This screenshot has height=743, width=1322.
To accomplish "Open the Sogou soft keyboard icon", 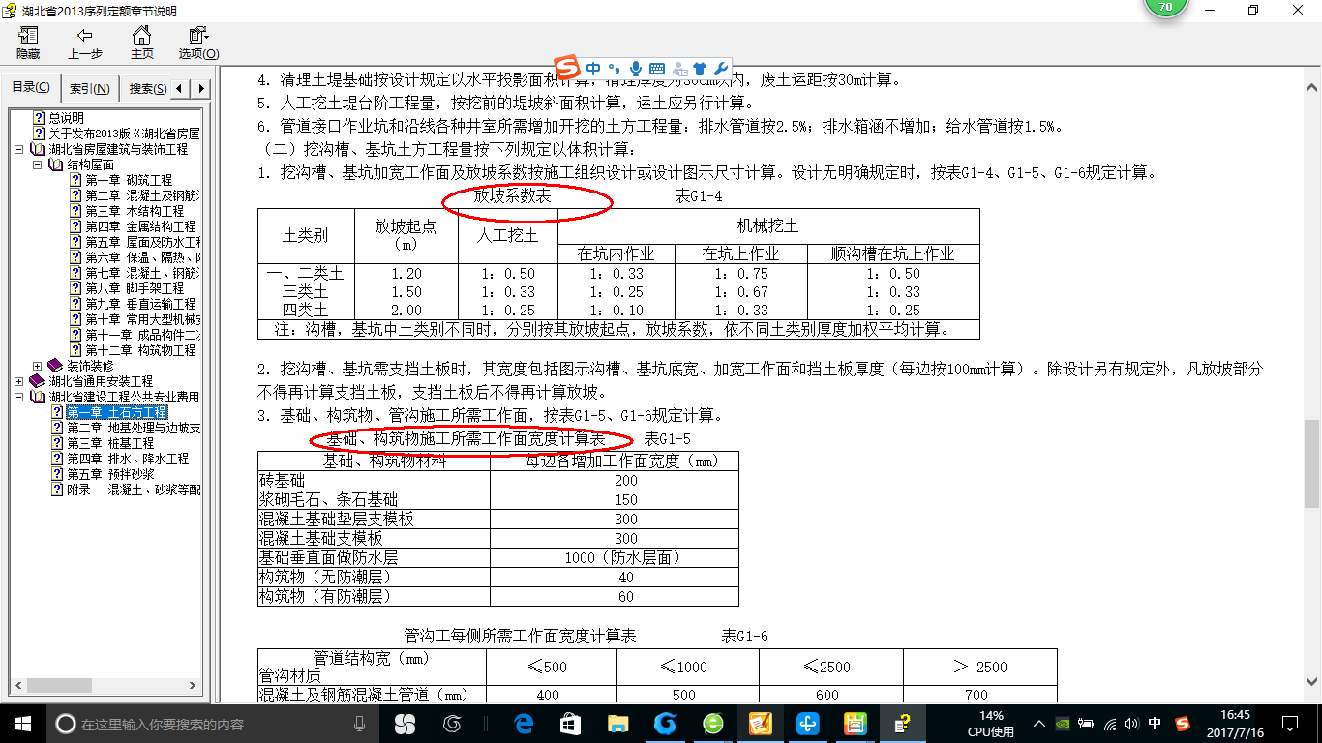I will [x=657, y=69].
